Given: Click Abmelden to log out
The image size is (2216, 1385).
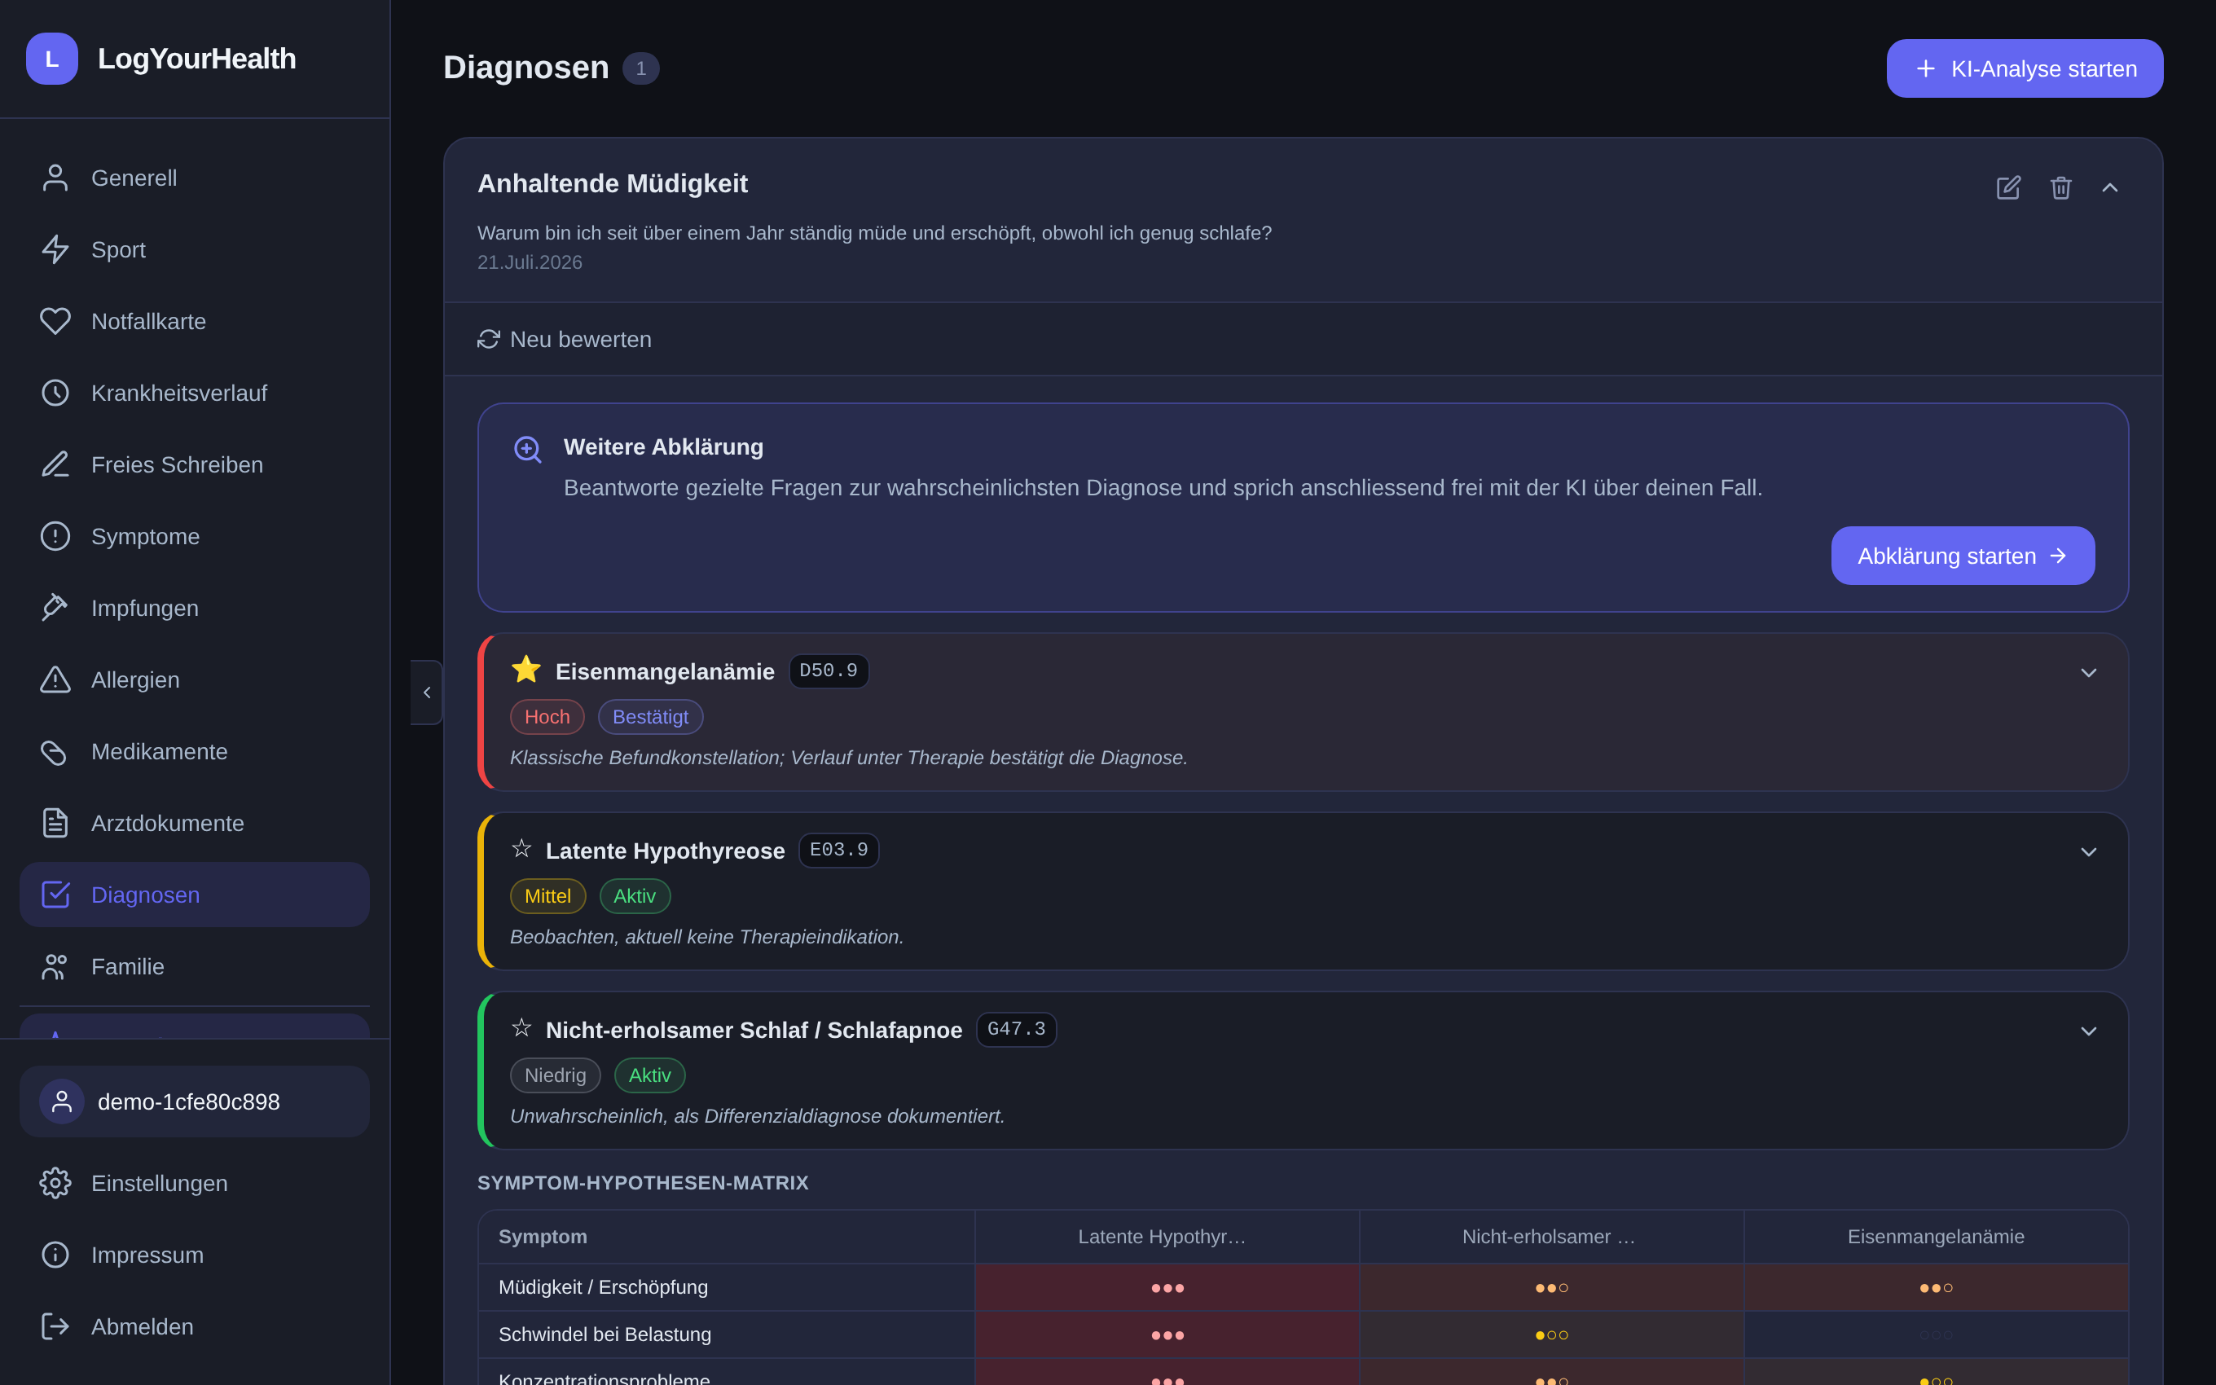Looking at the screenshot, I should [x=194, y=1326].
